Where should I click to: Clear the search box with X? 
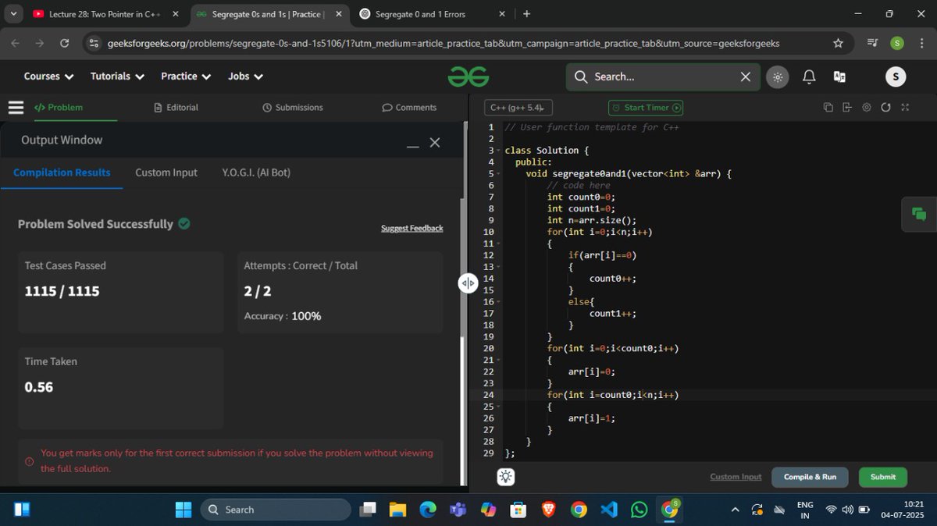point(745,76)
